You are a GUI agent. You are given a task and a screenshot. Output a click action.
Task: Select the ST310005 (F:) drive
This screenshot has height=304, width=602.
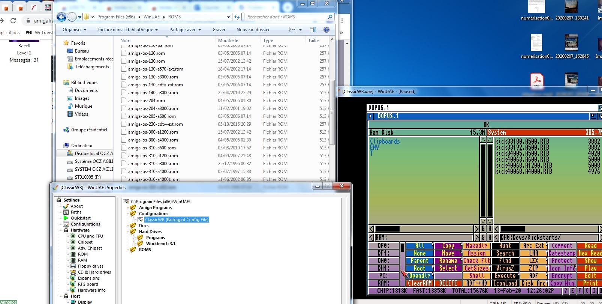tap(88, 177)
